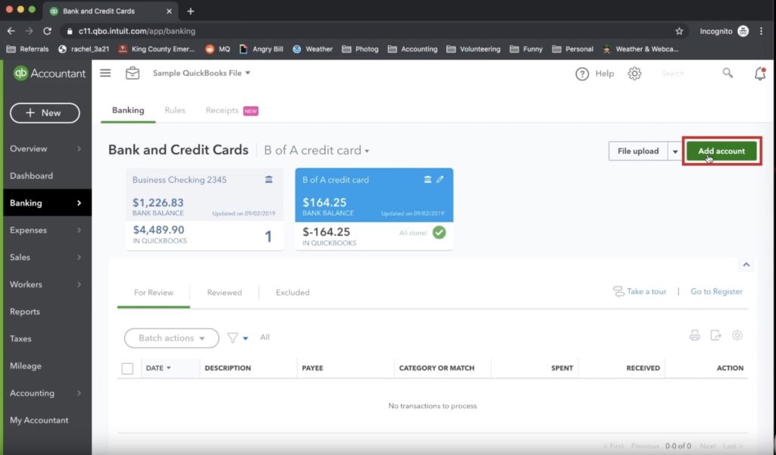Viewport: 776px width, 455px height.
Task: Open the settings gear icon in header
Action: point(634,74)
